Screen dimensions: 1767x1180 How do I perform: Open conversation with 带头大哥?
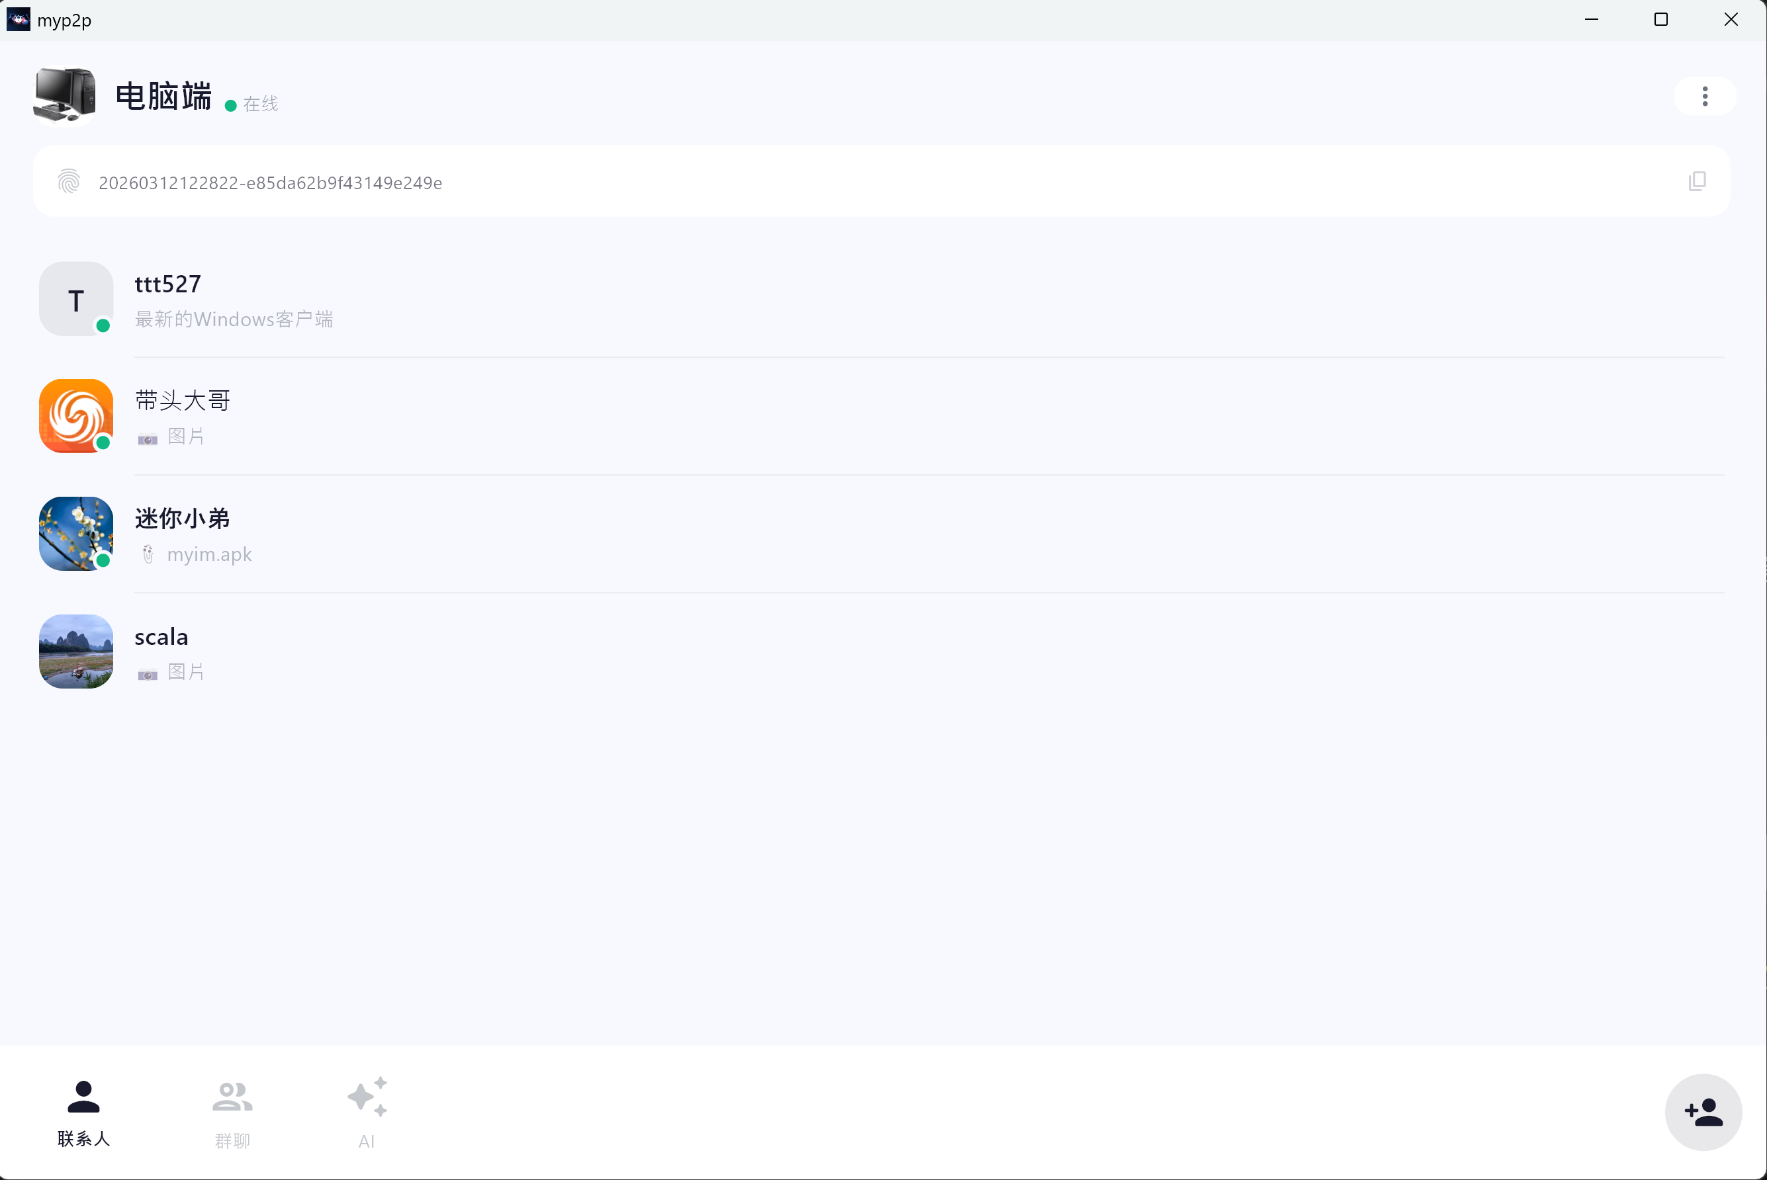click(x=182, y=400)
